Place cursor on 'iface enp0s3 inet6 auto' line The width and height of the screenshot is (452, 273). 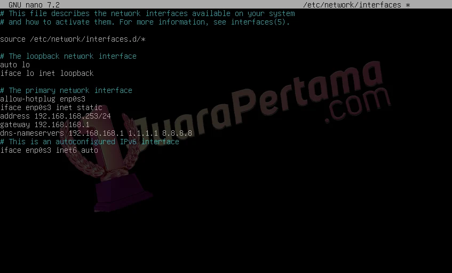tap(49, 150)
